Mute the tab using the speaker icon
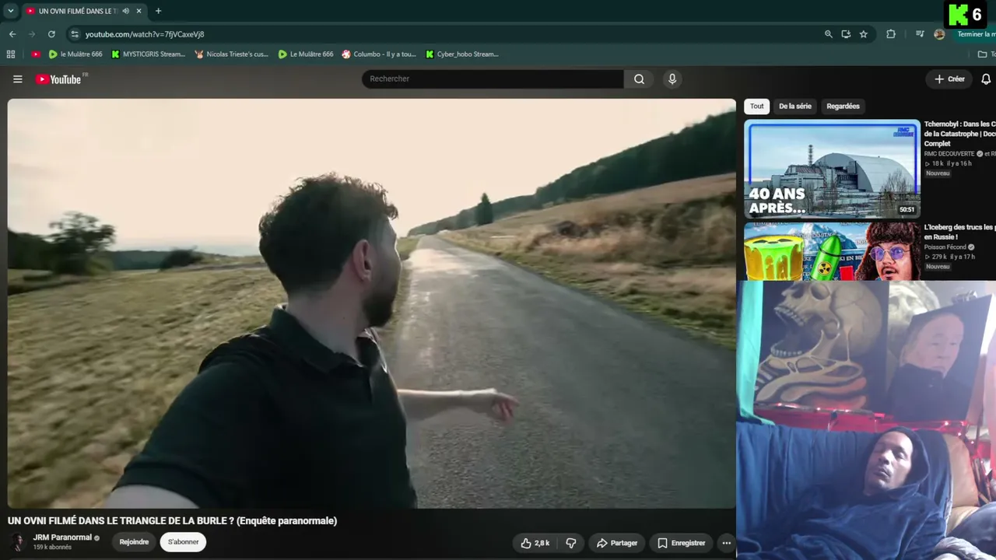The width and height of the screenshot is (996, 560). 126,11
